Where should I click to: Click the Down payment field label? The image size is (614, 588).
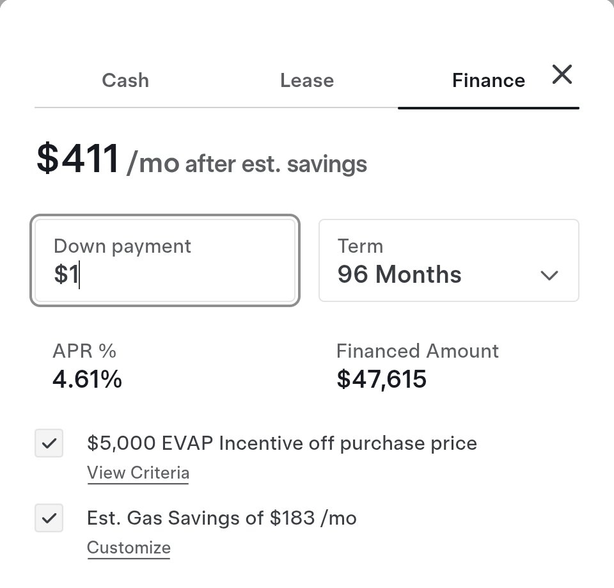(122, 246)
